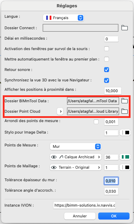The height and width of the screenshot is (224, 134).
Task: Open the Langue dropdown showing Français
Action: point(64,18)
